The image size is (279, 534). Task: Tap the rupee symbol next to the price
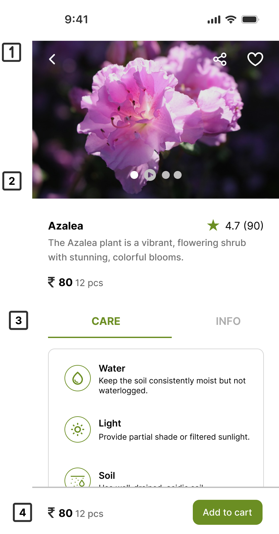pyautogui.click(x=51, y=282)
